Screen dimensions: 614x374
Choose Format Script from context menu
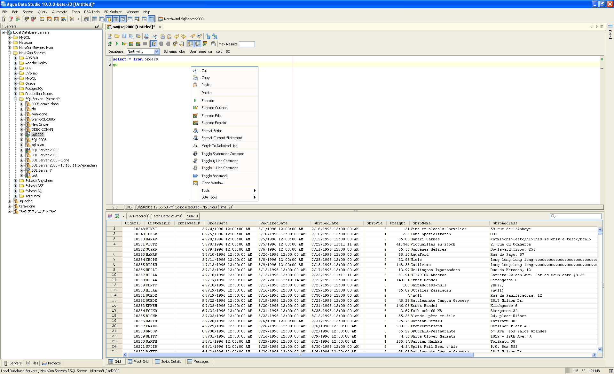211,131
